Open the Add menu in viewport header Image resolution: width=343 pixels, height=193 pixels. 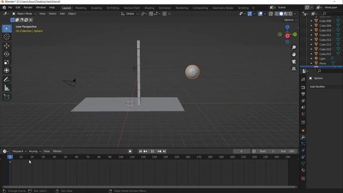(x=62, y=14)
